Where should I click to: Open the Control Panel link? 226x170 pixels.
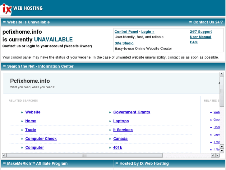pyautogui.click(x=126, y=32)
